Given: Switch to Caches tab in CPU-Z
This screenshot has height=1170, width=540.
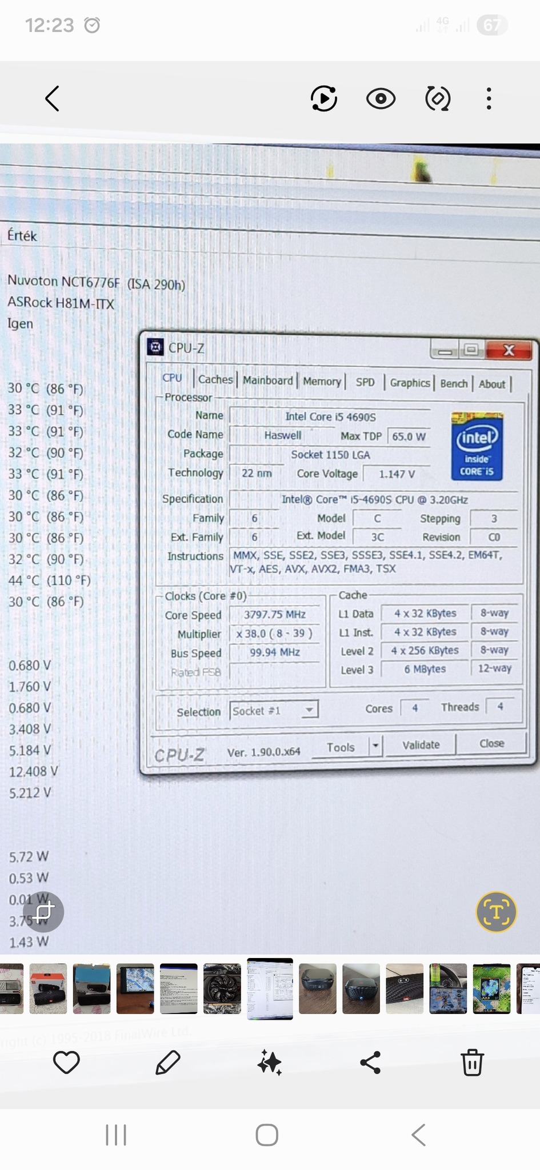Looking at the screenshot, I should point(215,379).
